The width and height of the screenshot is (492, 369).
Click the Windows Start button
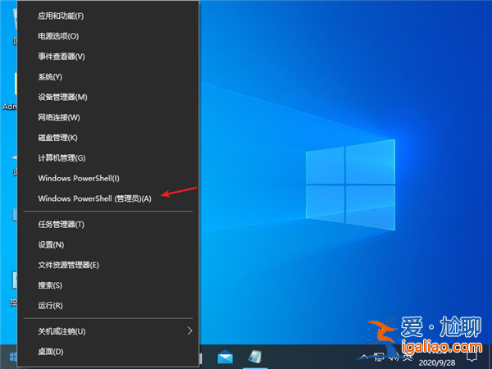[12, 357]
